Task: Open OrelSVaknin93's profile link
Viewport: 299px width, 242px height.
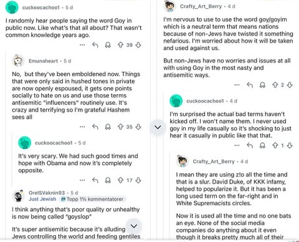Action: (47, 193)
